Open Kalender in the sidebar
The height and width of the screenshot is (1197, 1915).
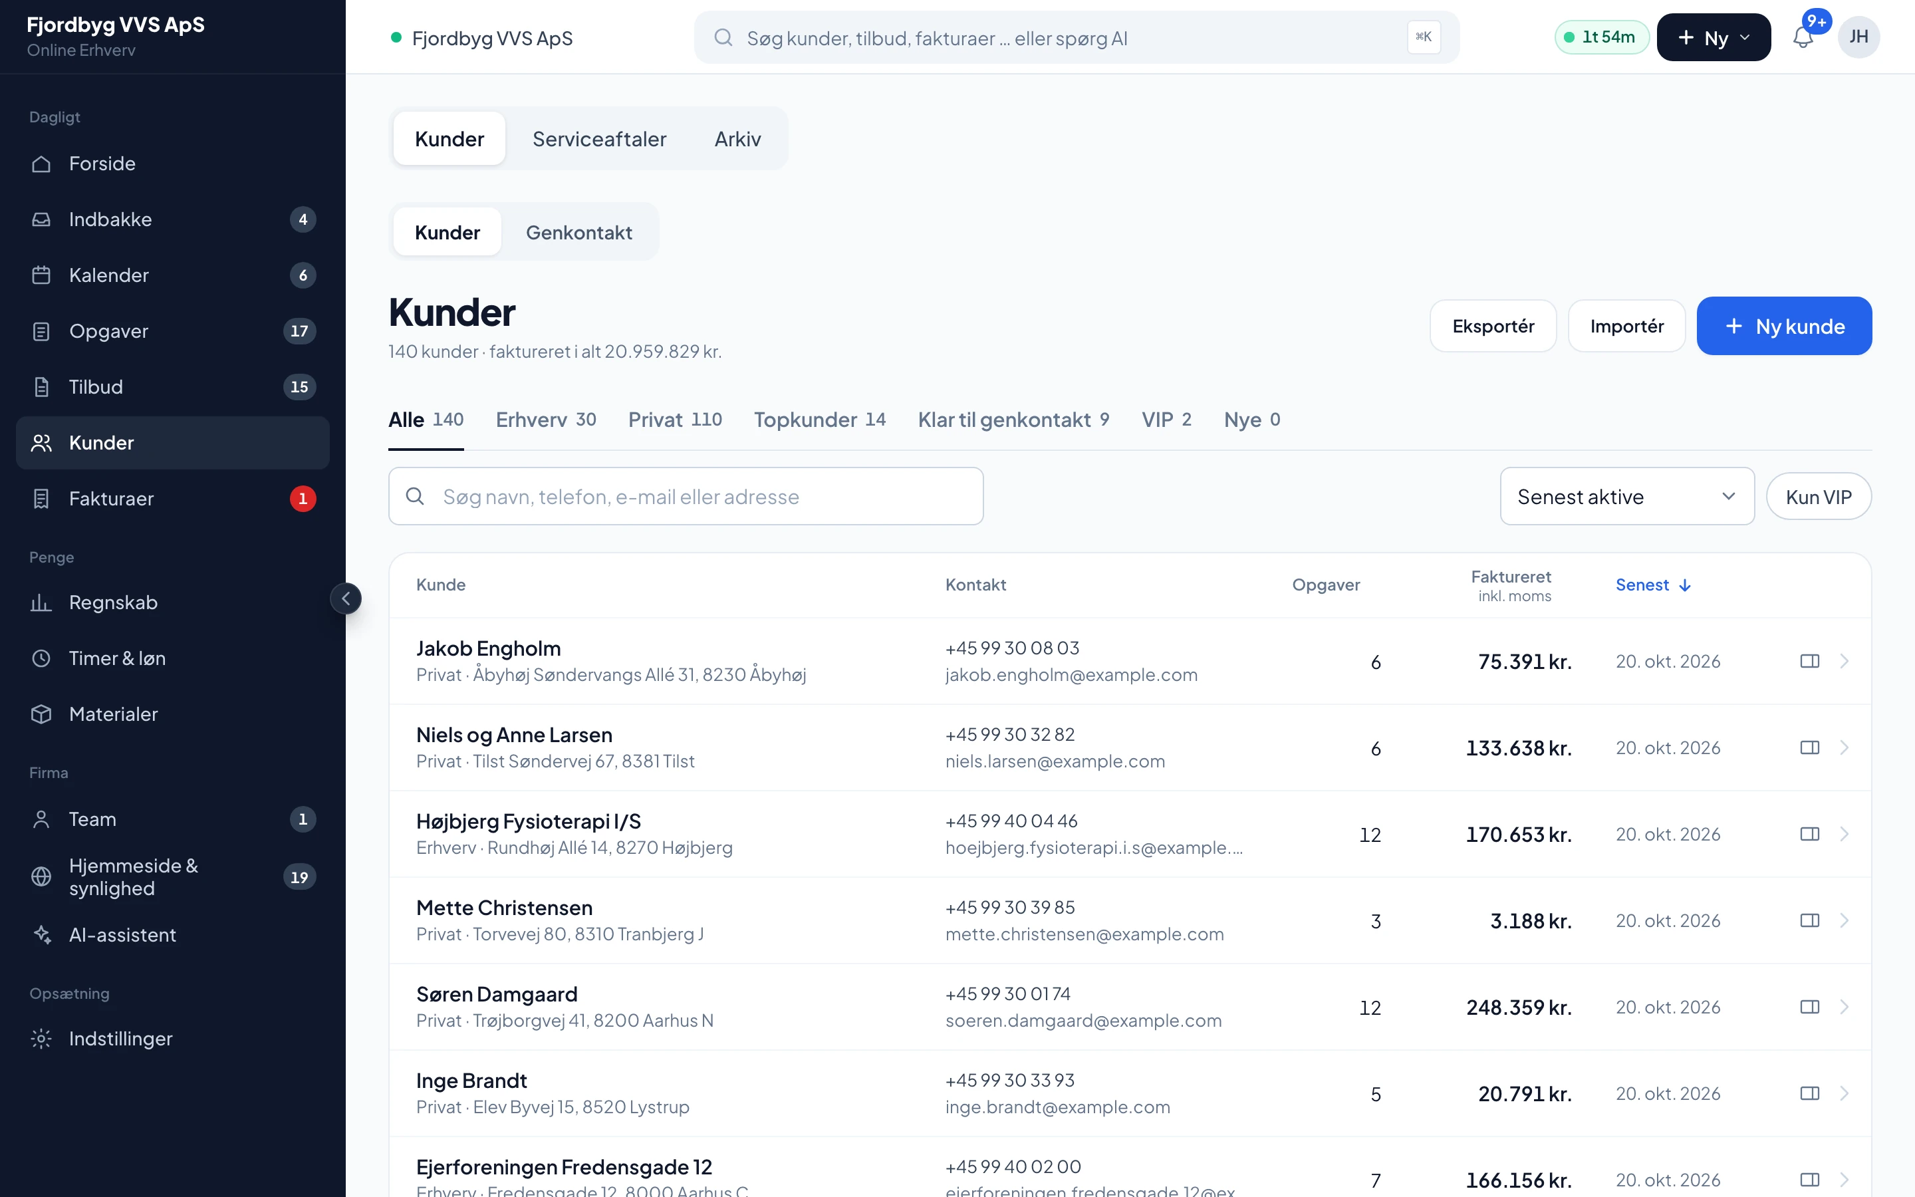click(172, 275)
